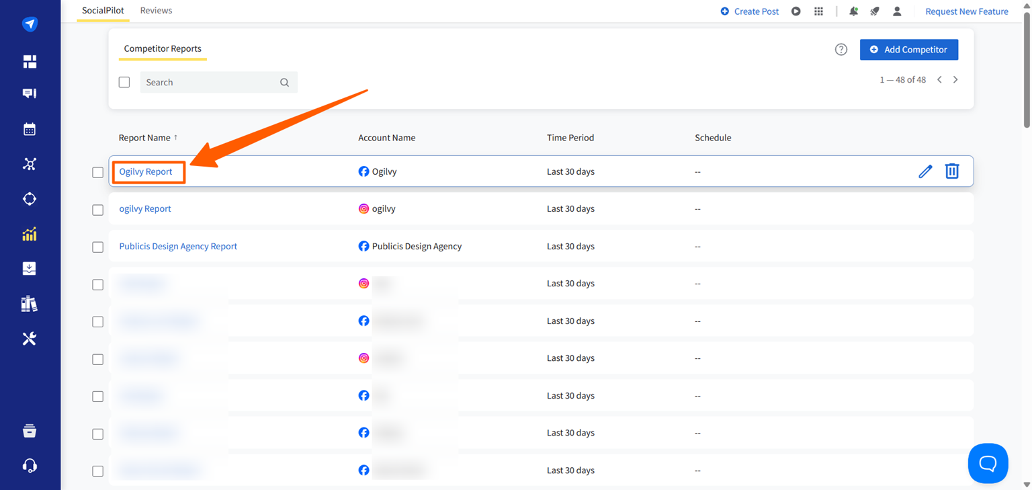Click Publicis Design Agency account name
Image resolution: width=1032 pixels, height=490 pixels.
[417, 246]
